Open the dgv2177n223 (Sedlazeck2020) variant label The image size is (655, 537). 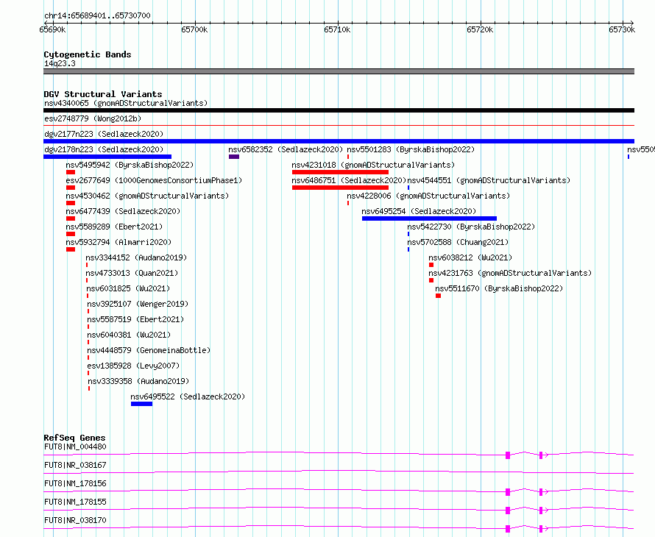pyautogui.click(x=104, y=134)
